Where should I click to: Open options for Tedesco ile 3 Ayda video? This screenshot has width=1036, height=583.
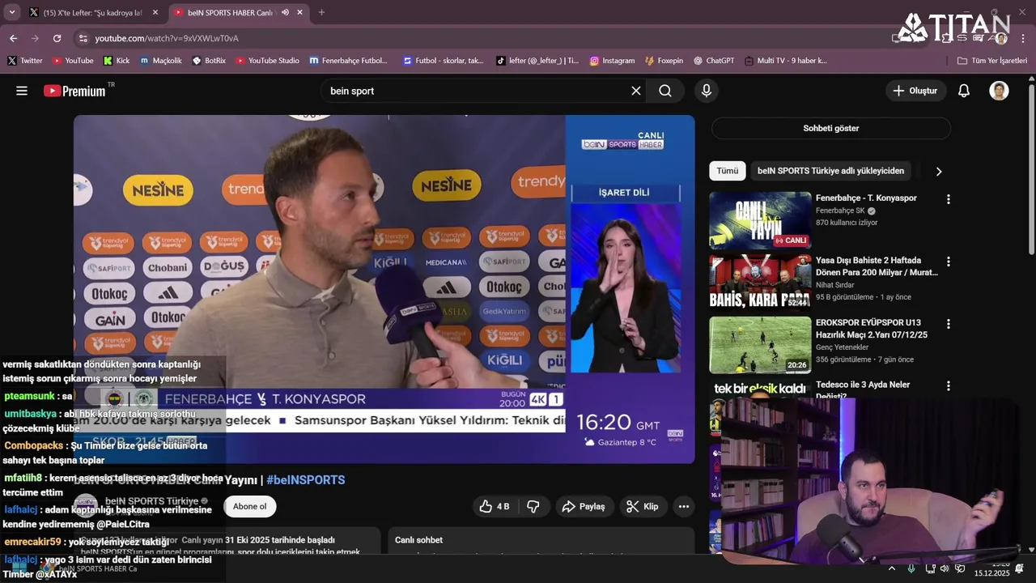point(949,386)
